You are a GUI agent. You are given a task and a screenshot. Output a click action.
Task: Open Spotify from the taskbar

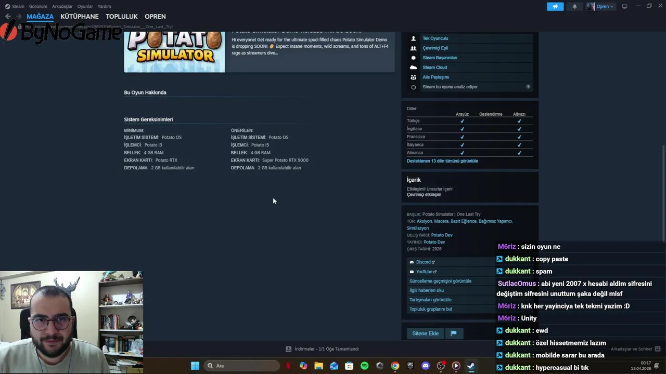(x=364, y=366)
